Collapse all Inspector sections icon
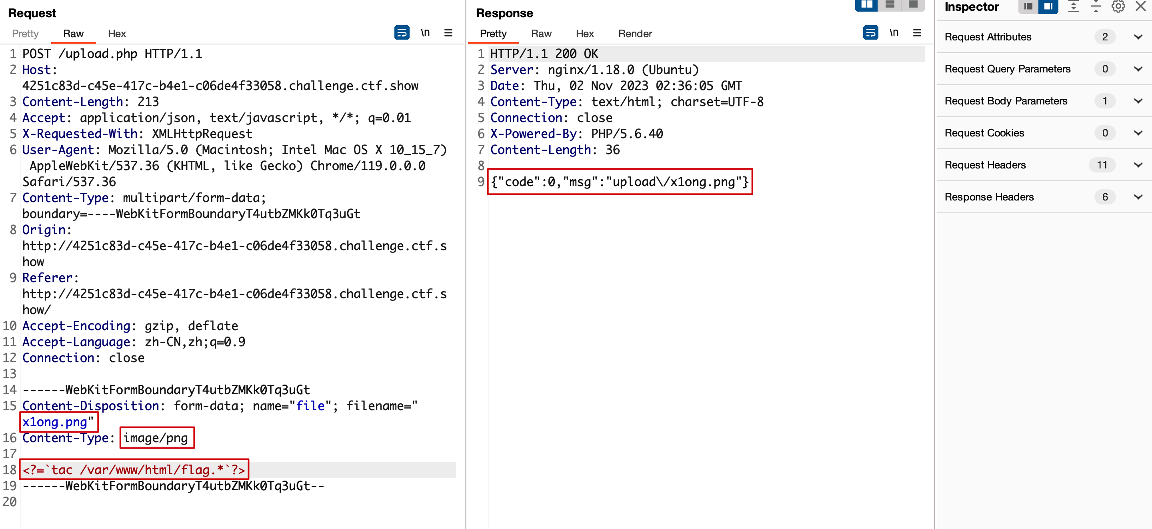The image size is (1152, 529). [x=1096, y=6]
